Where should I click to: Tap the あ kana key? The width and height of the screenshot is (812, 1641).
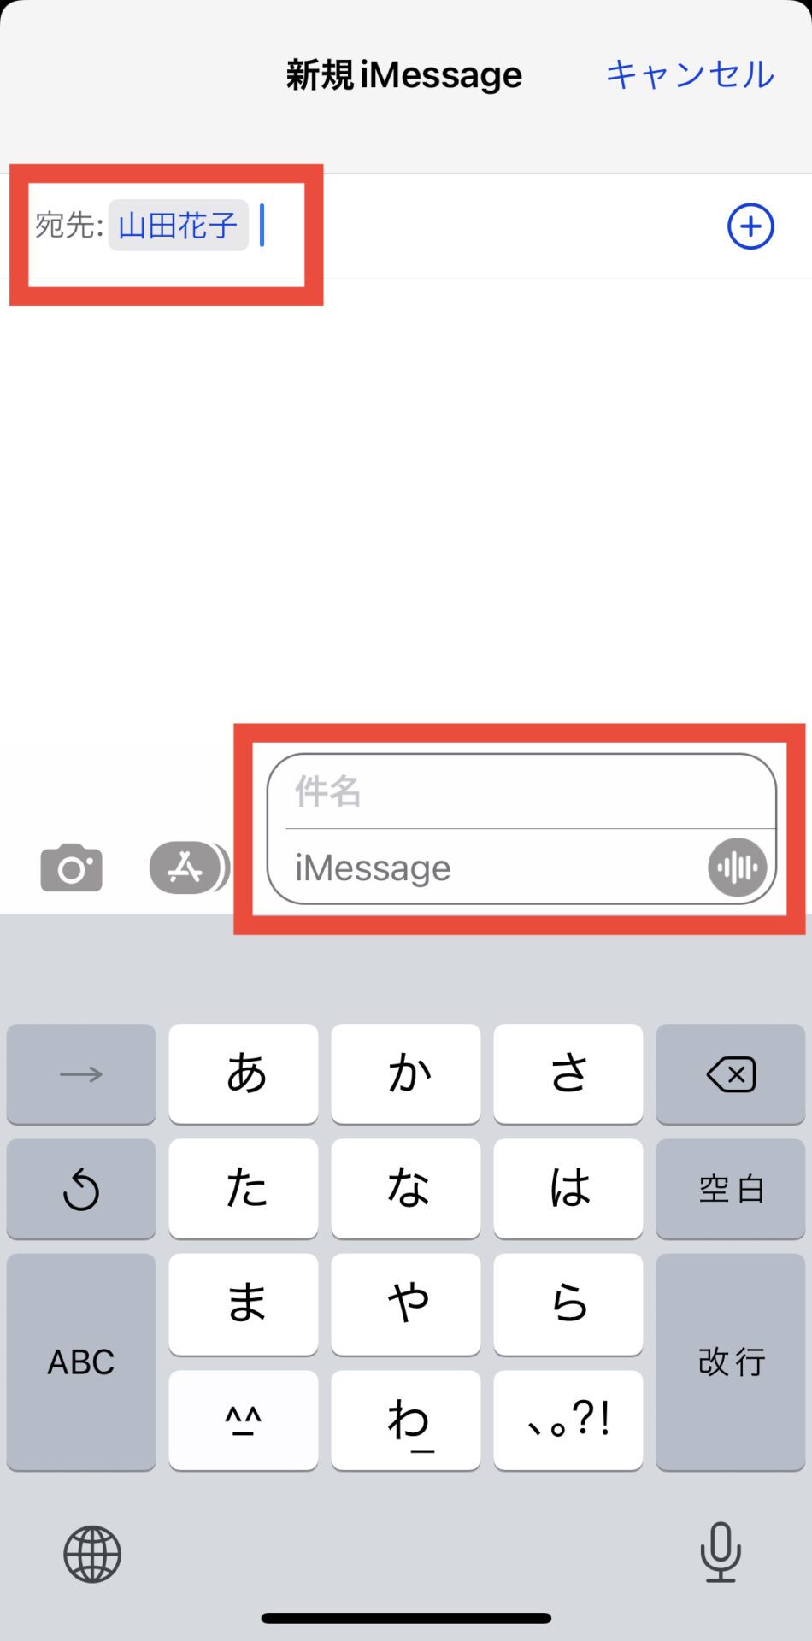coord(244,1073)
